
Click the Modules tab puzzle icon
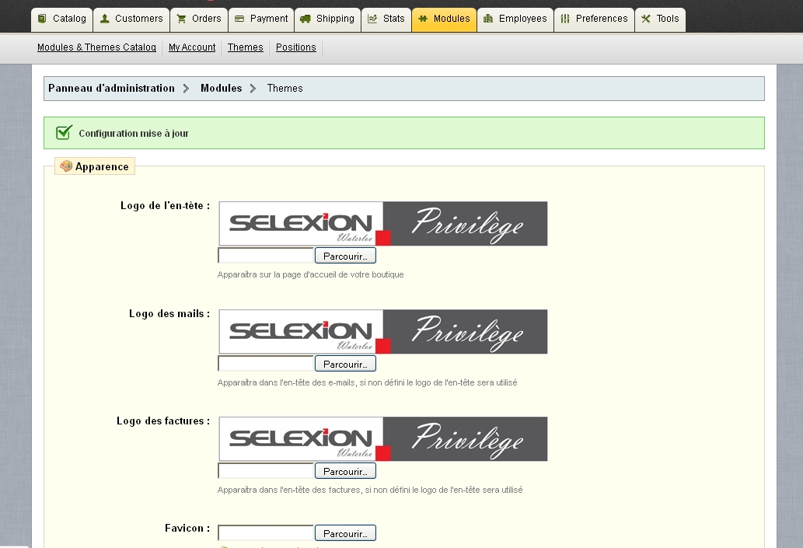coord(423,19)
